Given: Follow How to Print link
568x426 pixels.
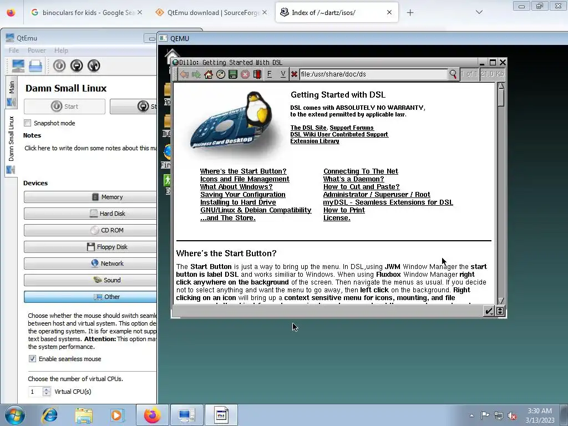Looking at the screenshot, I should 344,210.
